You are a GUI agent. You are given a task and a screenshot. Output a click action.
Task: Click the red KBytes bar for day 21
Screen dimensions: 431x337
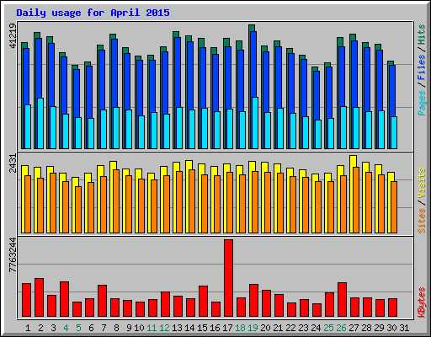(x=279, y=306)
